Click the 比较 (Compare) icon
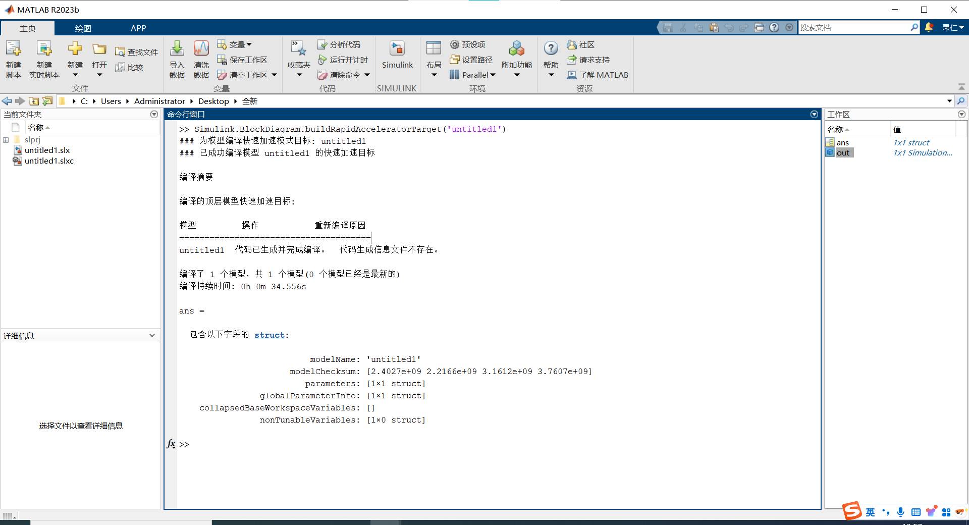 [x=130, y=67]
